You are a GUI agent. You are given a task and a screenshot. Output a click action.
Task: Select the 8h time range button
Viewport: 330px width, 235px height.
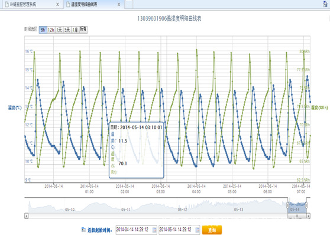[x=43, y=30]
